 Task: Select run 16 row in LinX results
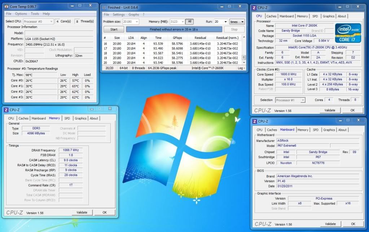click(172, 44)
